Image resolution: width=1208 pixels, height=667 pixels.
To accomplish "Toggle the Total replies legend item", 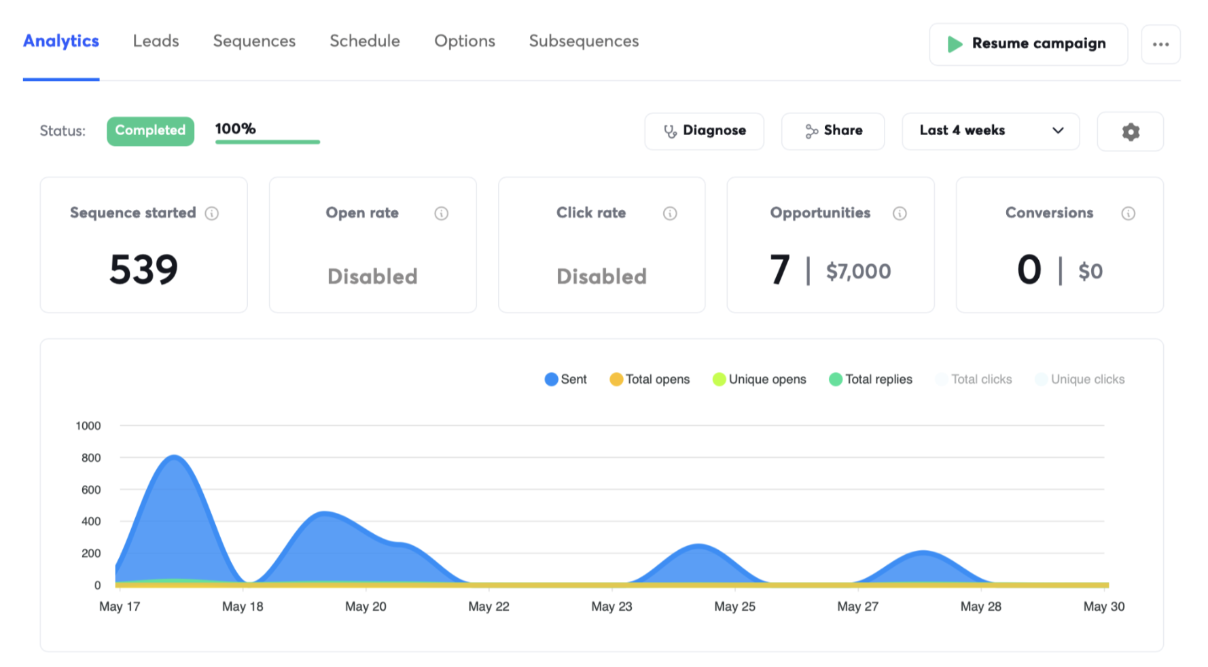I will pos(870,379).
